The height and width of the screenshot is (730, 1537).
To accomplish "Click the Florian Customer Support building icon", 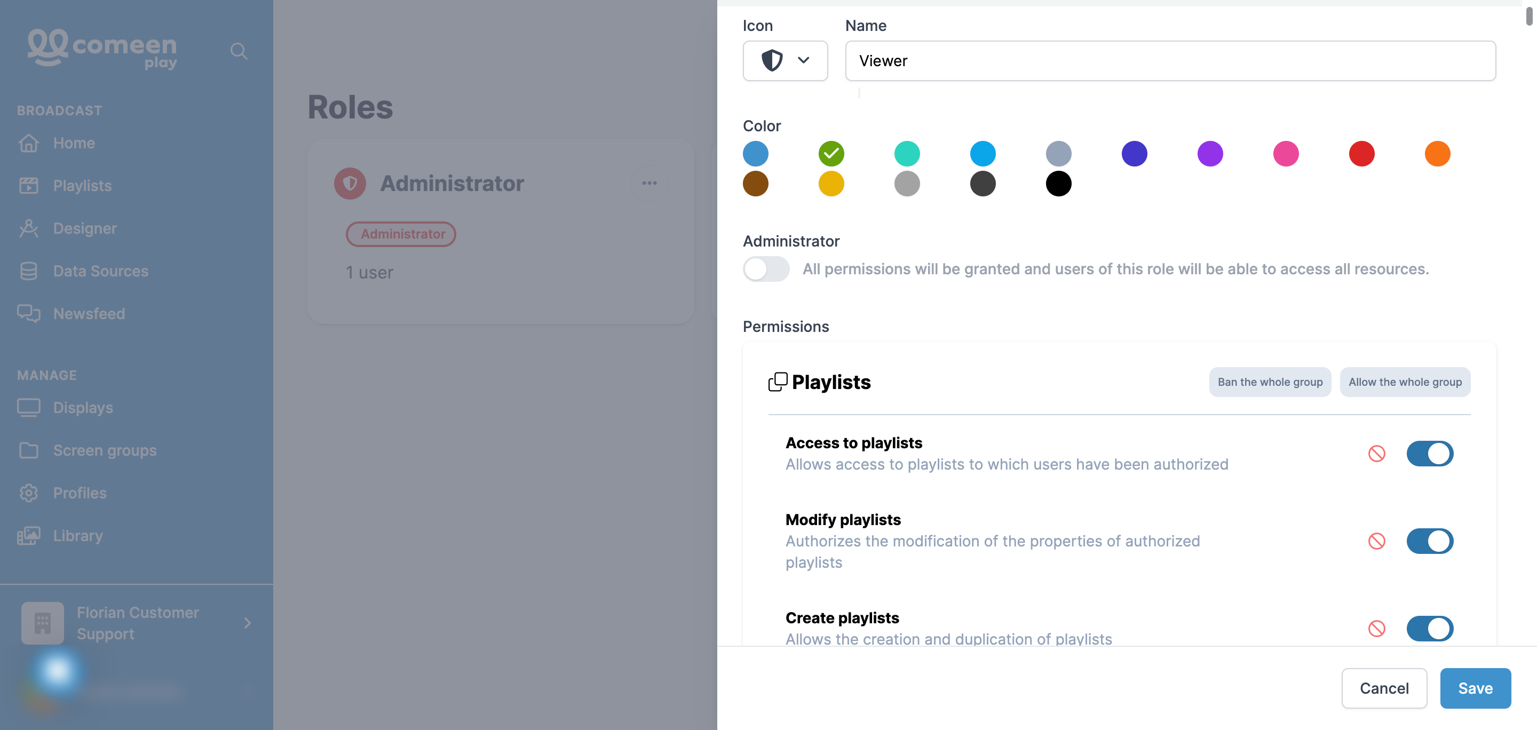I will (42, 623).
